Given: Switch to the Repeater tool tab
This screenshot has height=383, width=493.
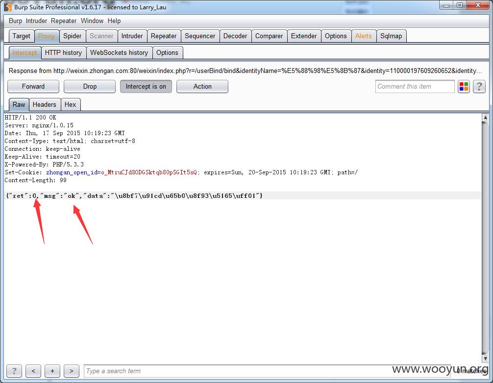Looking at the screenshot, I should [x=164, y=36].
